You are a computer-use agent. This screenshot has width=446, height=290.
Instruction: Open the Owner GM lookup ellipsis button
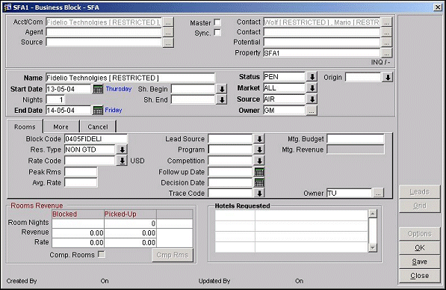(x=312, y=111)
